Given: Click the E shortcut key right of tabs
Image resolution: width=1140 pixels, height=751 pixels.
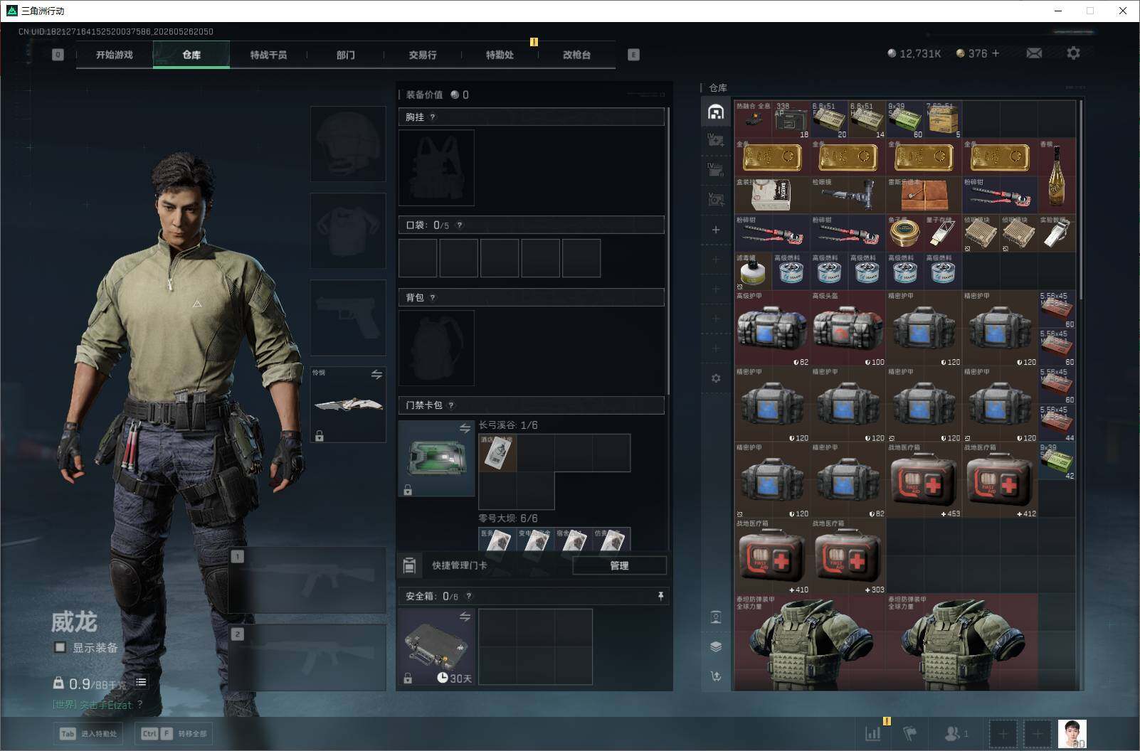Looking at the screenshot, I should [x=633, y=55].
